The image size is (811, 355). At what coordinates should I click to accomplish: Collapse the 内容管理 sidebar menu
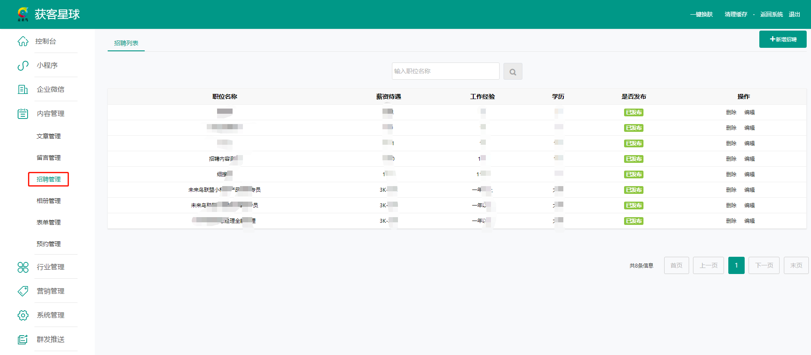(50, 114)
